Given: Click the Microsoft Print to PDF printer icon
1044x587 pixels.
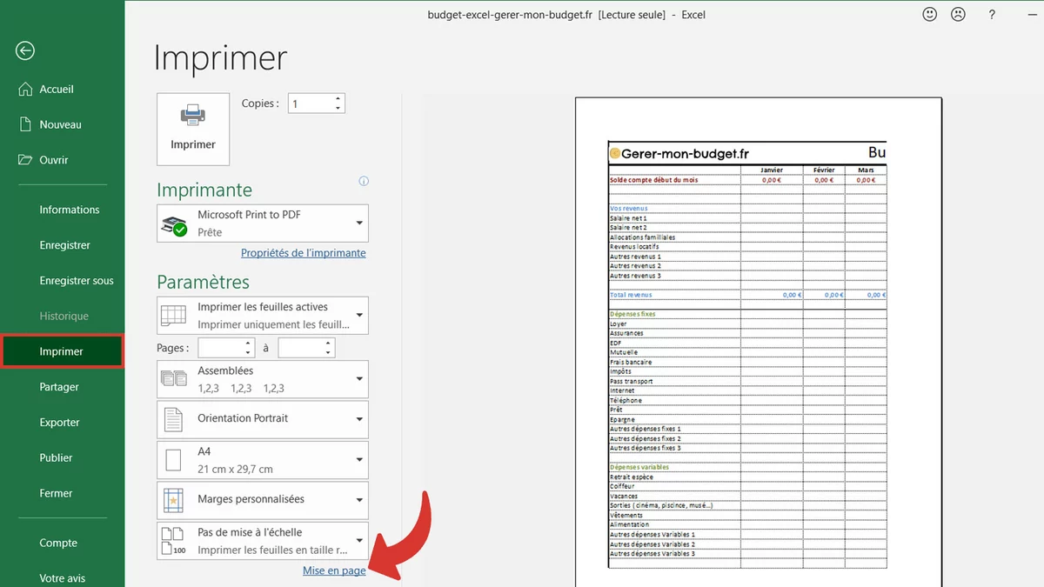Looking at the screenshot, I should [174, 224].
